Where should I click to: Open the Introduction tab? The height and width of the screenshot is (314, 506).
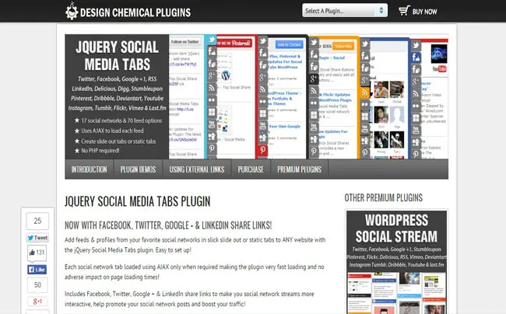89,169
